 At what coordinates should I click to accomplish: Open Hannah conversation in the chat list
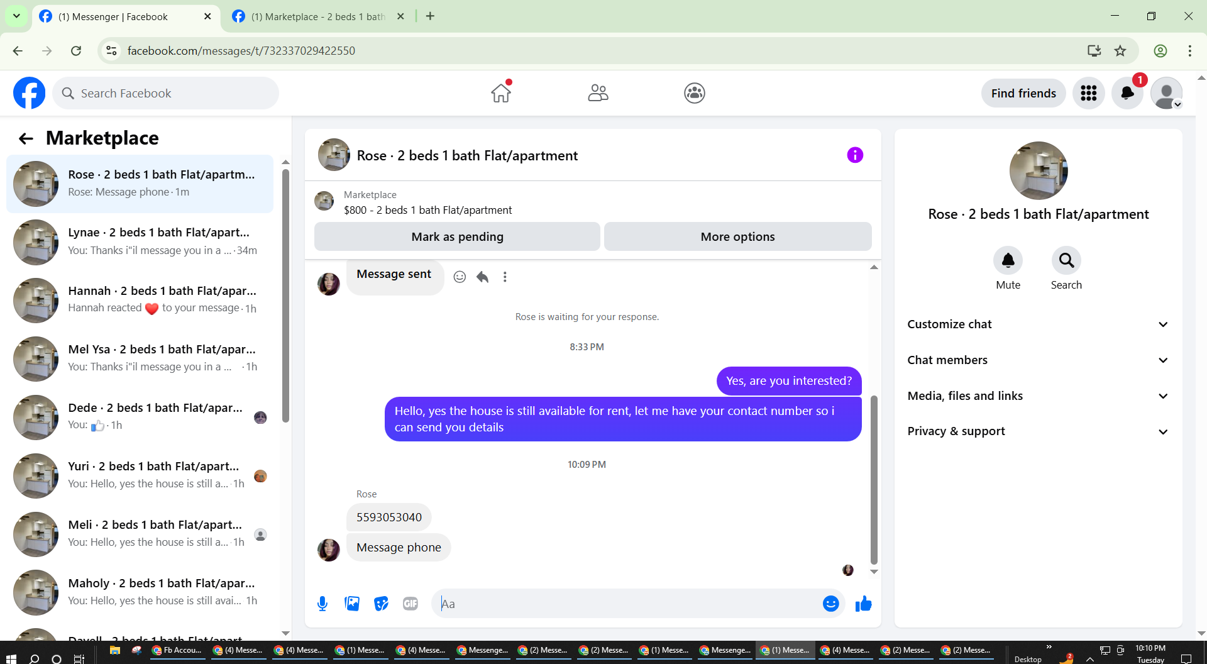(140, 301)
